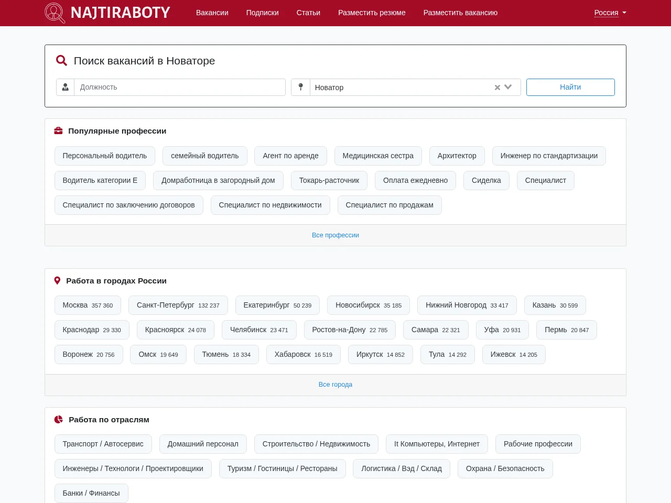Click the red magnifier search icon
Viewport: 671px width, 503px height.
[61, 61]
